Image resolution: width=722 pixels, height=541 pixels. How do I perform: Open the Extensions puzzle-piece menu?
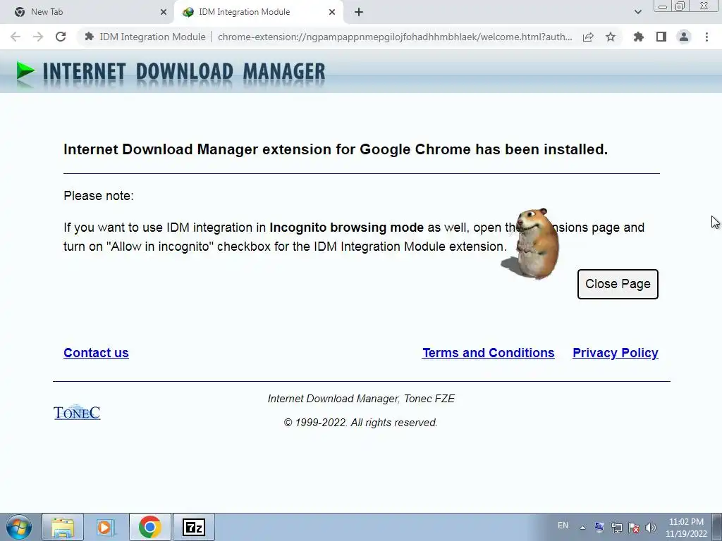pos(639,37)
